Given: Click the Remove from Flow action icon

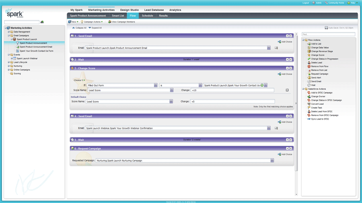Looking at the screenshot, I should coord(309,66).
